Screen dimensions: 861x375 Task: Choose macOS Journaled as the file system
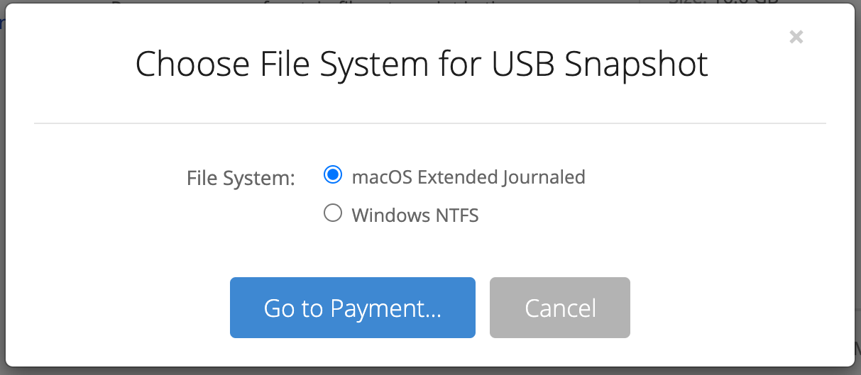(333, 175)
